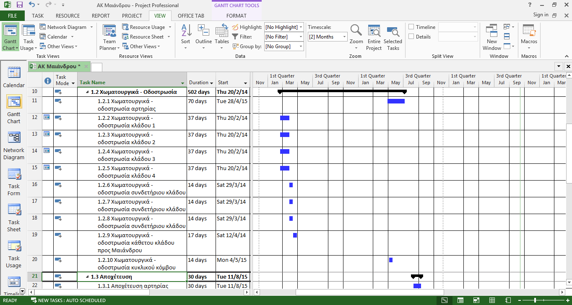This screenshot has height=305, width=572.
Task: Click the Indicators column info icon
Action: (x=48, y=81)
